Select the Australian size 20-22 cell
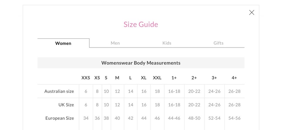 pyautogui.click(x=194, y=91)
